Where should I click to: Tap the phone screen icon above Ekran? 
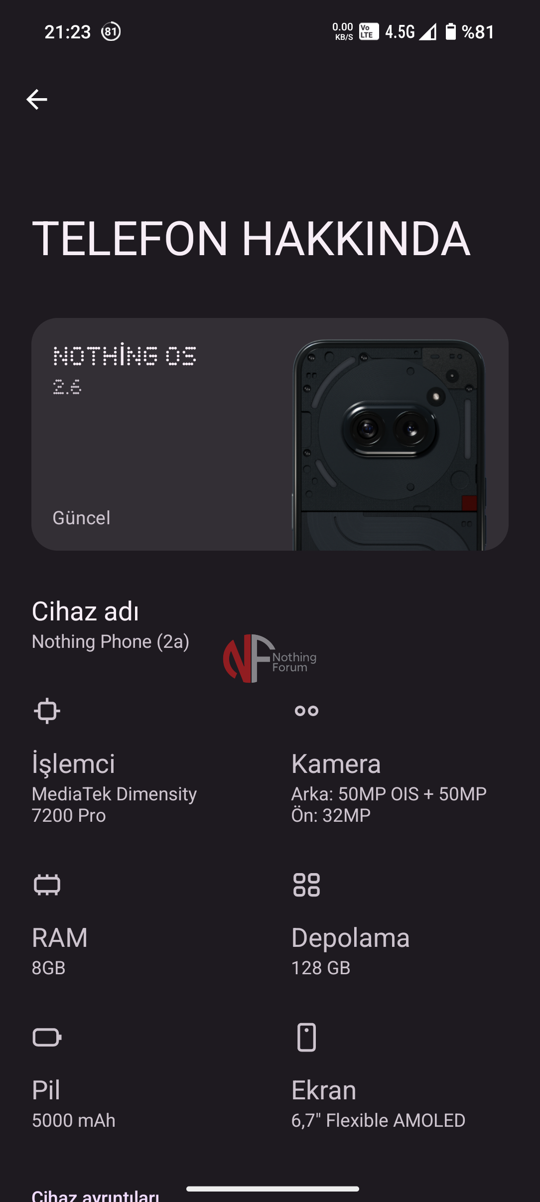tap(306, 1038)
